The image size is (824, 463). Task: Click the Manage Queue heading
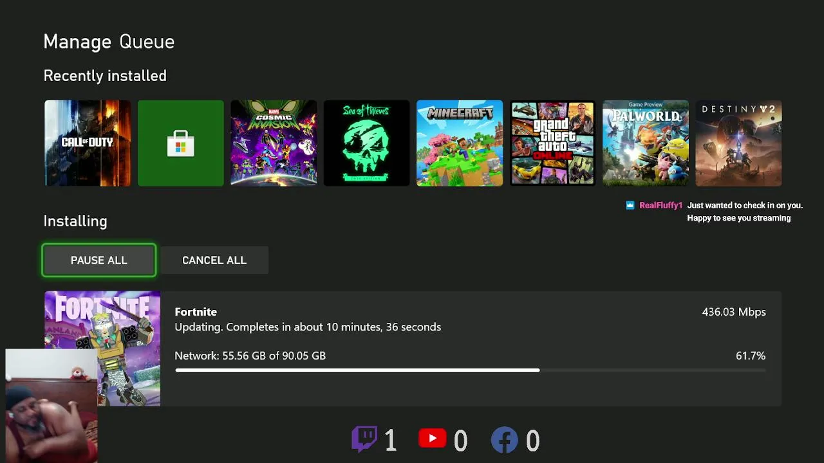(109, 42)
